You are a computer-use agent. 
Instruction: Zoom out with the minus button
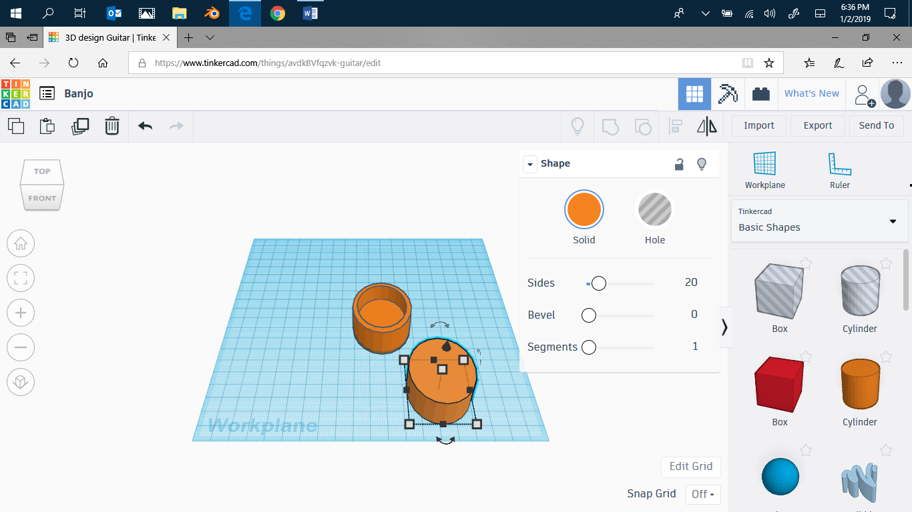coord(21,347)
